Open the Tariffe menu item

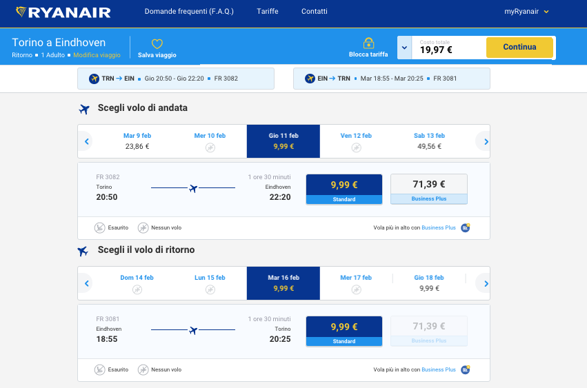coord(268,12)
